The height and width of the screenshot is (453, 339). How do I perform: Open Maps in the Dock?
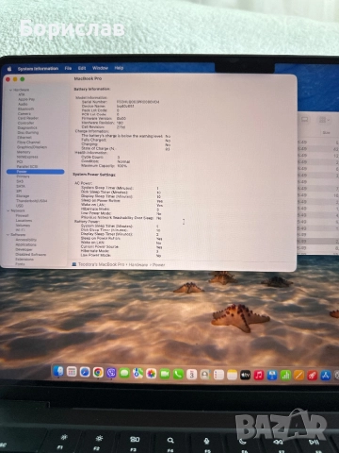pyautogui.click(x=137, y=374)
